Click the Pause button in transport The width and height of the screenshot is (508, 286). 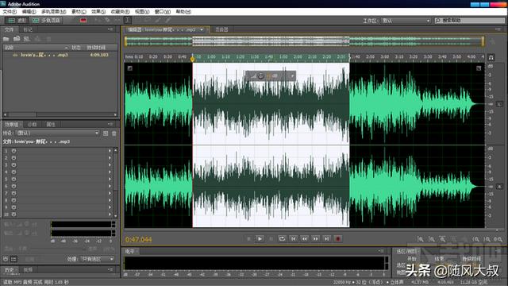coord(271,239)
